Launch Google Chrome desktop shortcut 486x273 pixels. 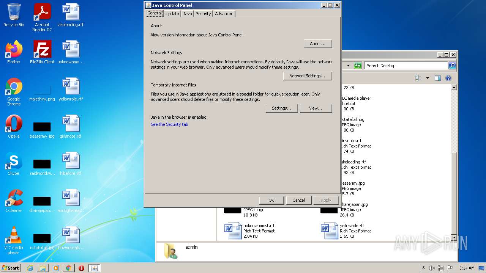tap(14, 92)
